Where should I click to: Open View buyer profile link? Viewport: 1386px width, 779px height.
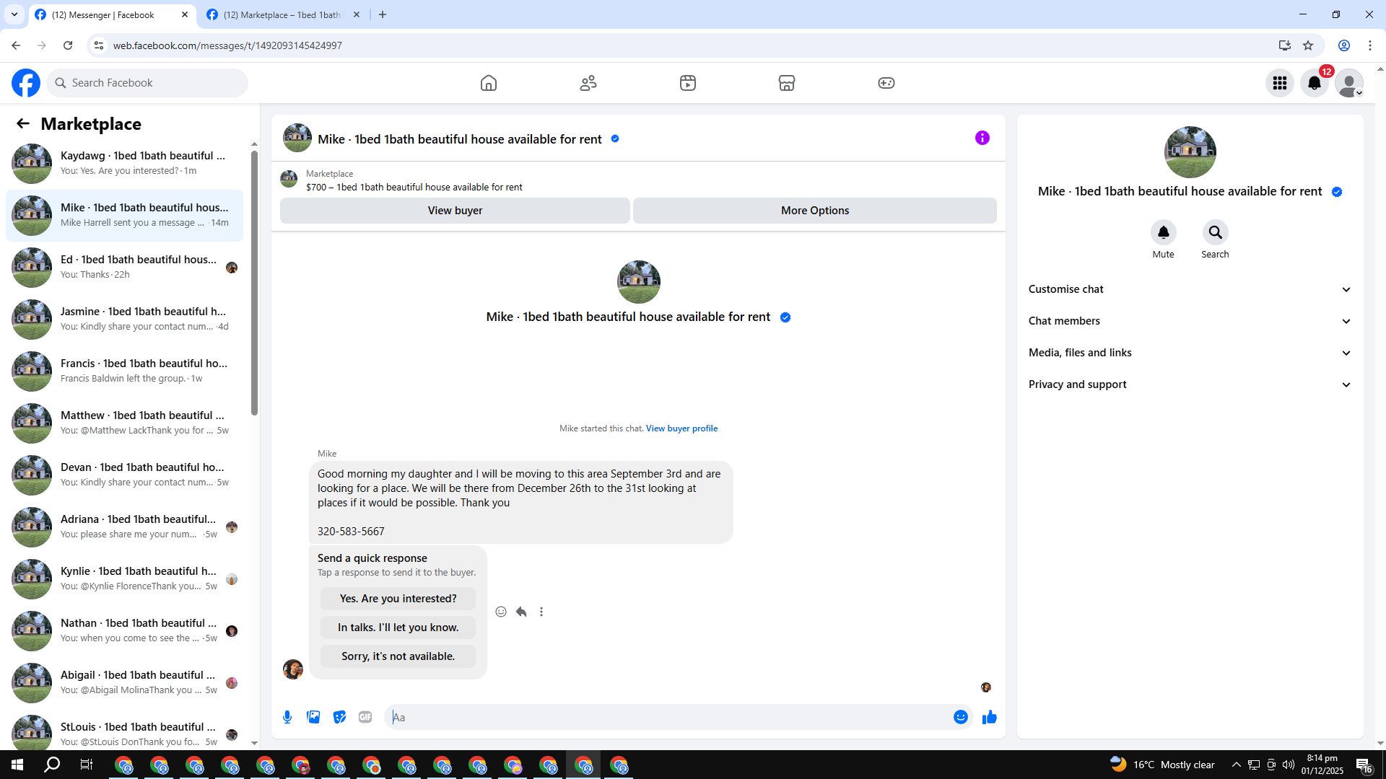point(681,428)
